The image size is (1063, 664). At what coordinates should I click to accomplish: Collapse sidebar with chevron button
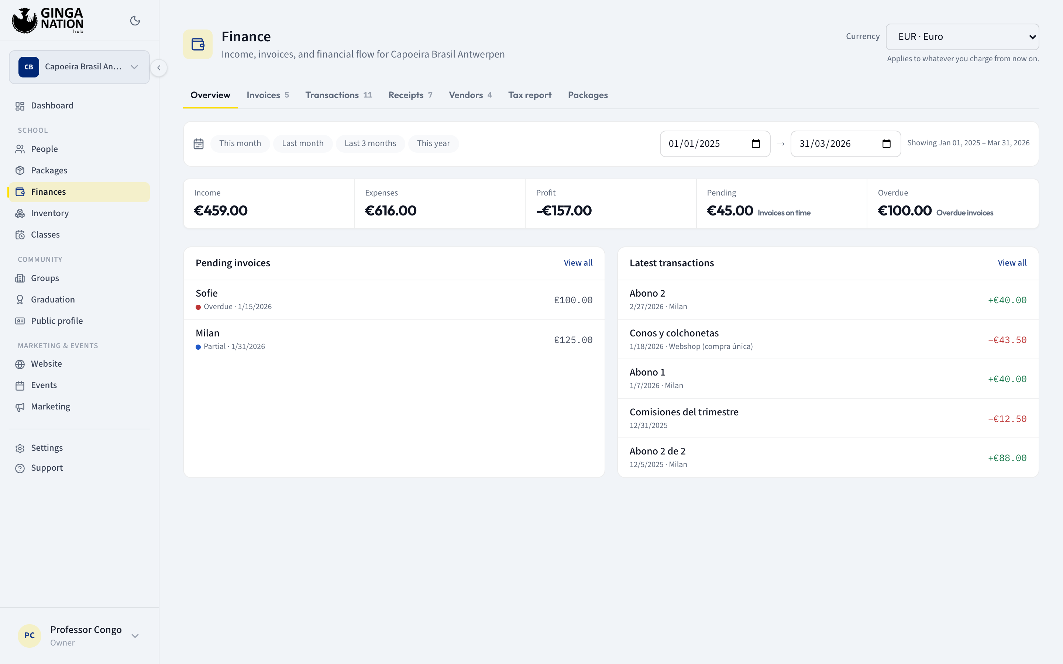click(159, 68)
